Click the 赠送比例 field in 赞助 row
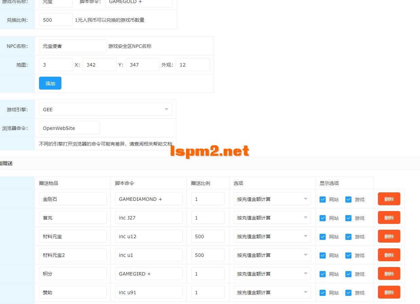Image resolution: width=420 pixels, height=304 pixels. click(208, 292)
